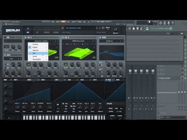Screen dimensions: 187x140
Task: Choose Spectral in the wavetable menu
Action: [x=38, y=50]
